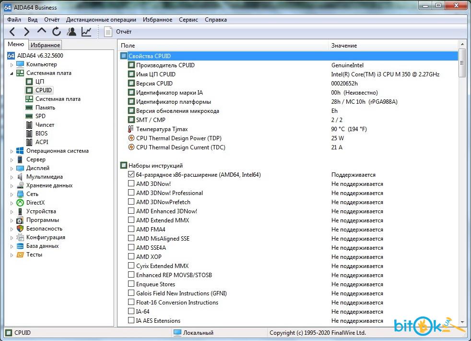471x341 pixels.
Task: Click the Дисплей monitor icon
Action: [20, 168]
